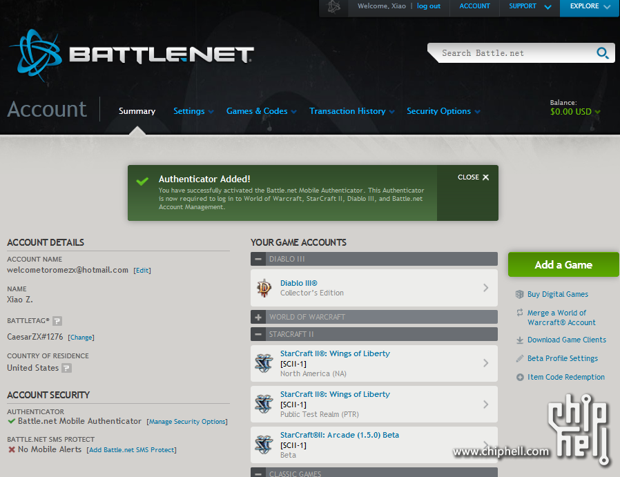Open the Security Options dropdown menu
The width and height of the screenshot is (620, 477).
click(444, 111)
